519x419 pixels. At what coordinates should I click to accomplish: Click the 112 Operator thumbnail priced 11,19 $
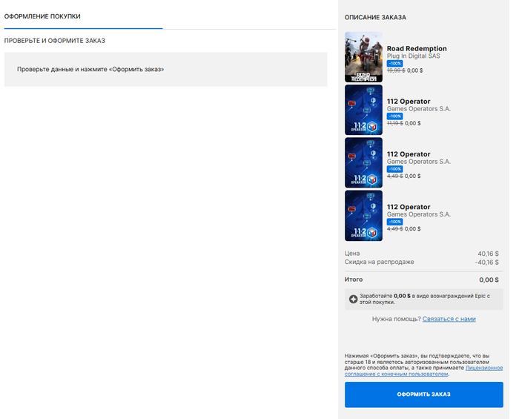(364, 110)
